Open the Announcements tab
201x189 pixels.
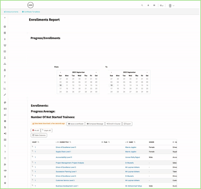[x=11, y=12]
